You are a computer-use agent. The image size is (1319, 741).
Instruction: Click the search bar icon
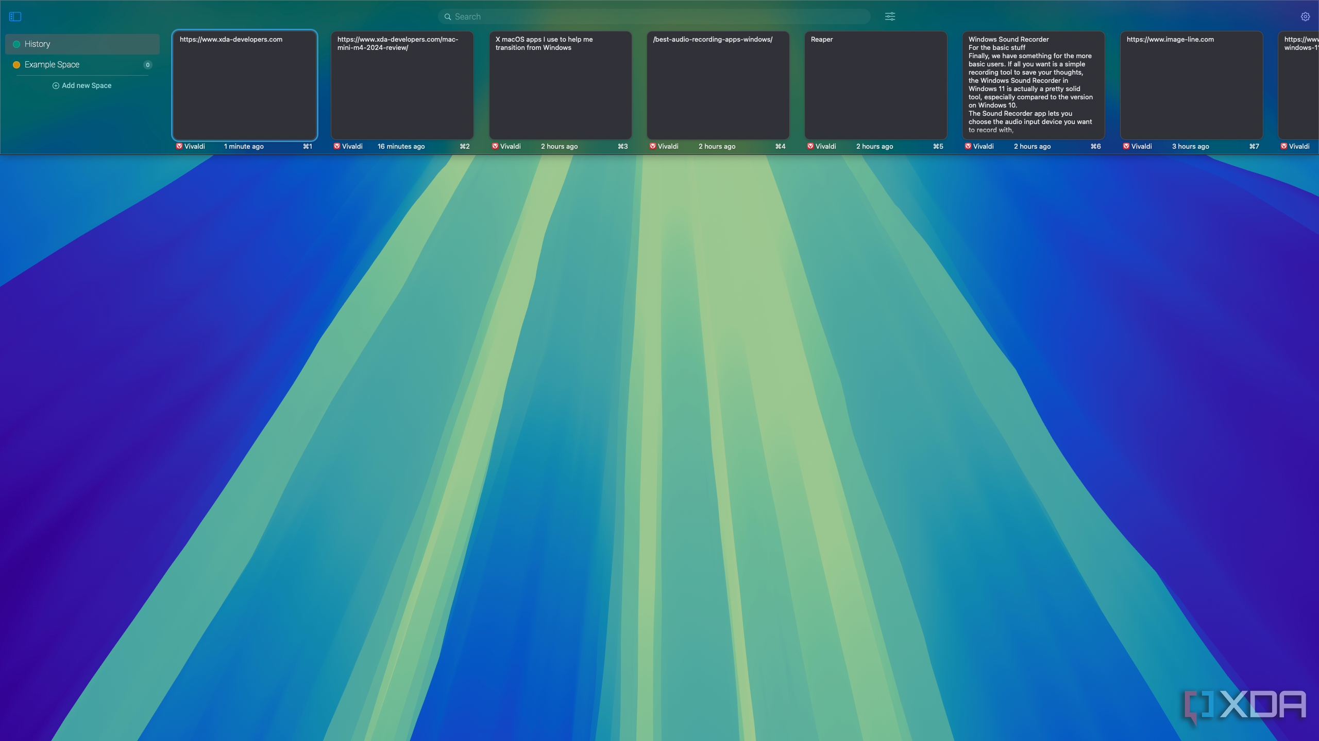tap(448, 16)
